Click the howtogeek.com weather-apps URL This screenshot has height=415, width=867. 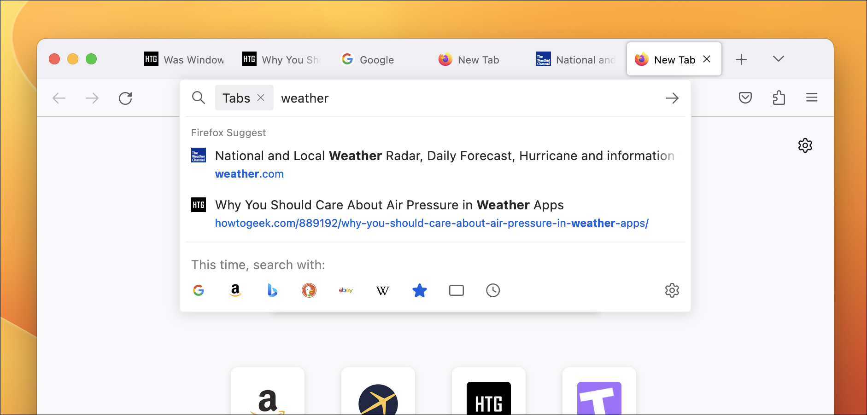pyautogui.click(x=432, y=223)
